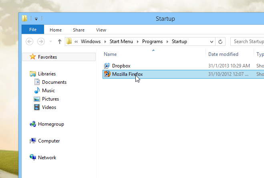The image size is (264, 178).
Task: Click Startup in the breadcrumb path
Action: [179, 42]
